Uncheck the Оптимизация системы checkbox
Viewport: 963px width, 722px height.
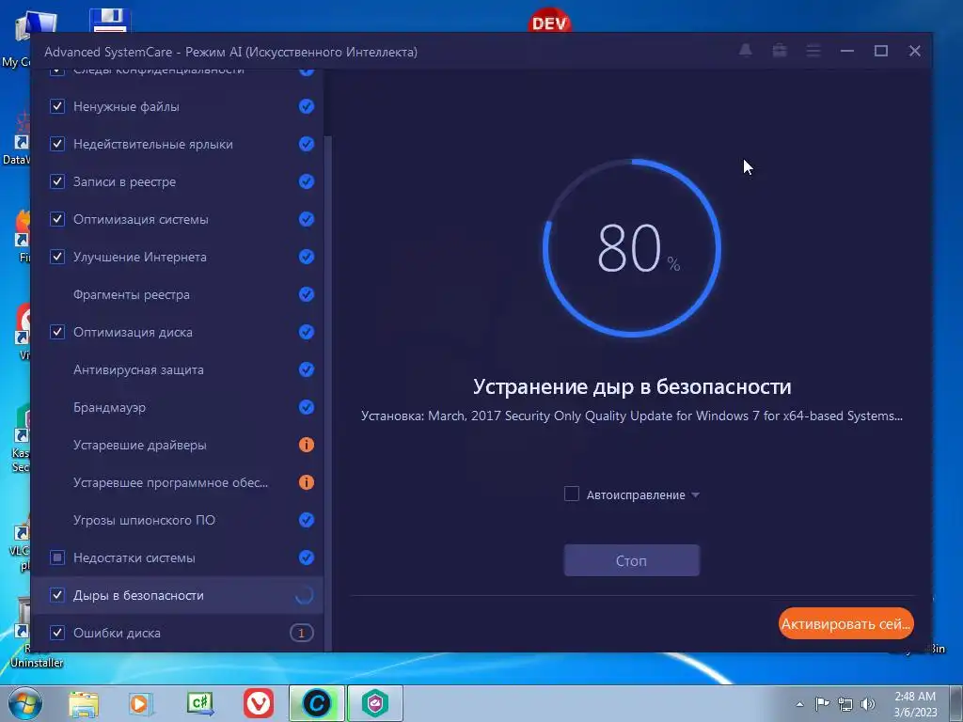pyautogui.click(x=57, y=219)
